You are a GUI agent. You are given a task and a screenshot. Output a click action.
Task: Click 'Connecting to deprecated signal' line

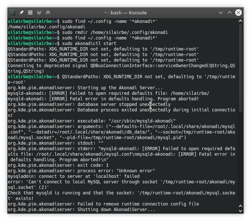click(x=121, y=68)
